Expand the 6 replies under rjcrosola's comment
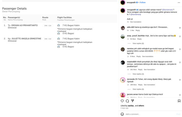 point(138,89)
